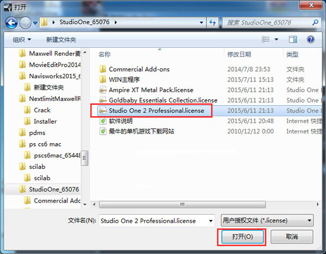Expand the file type filter dropdown
Screen dimensions: 326x254
pyautogui.click(x=267, y=220)
